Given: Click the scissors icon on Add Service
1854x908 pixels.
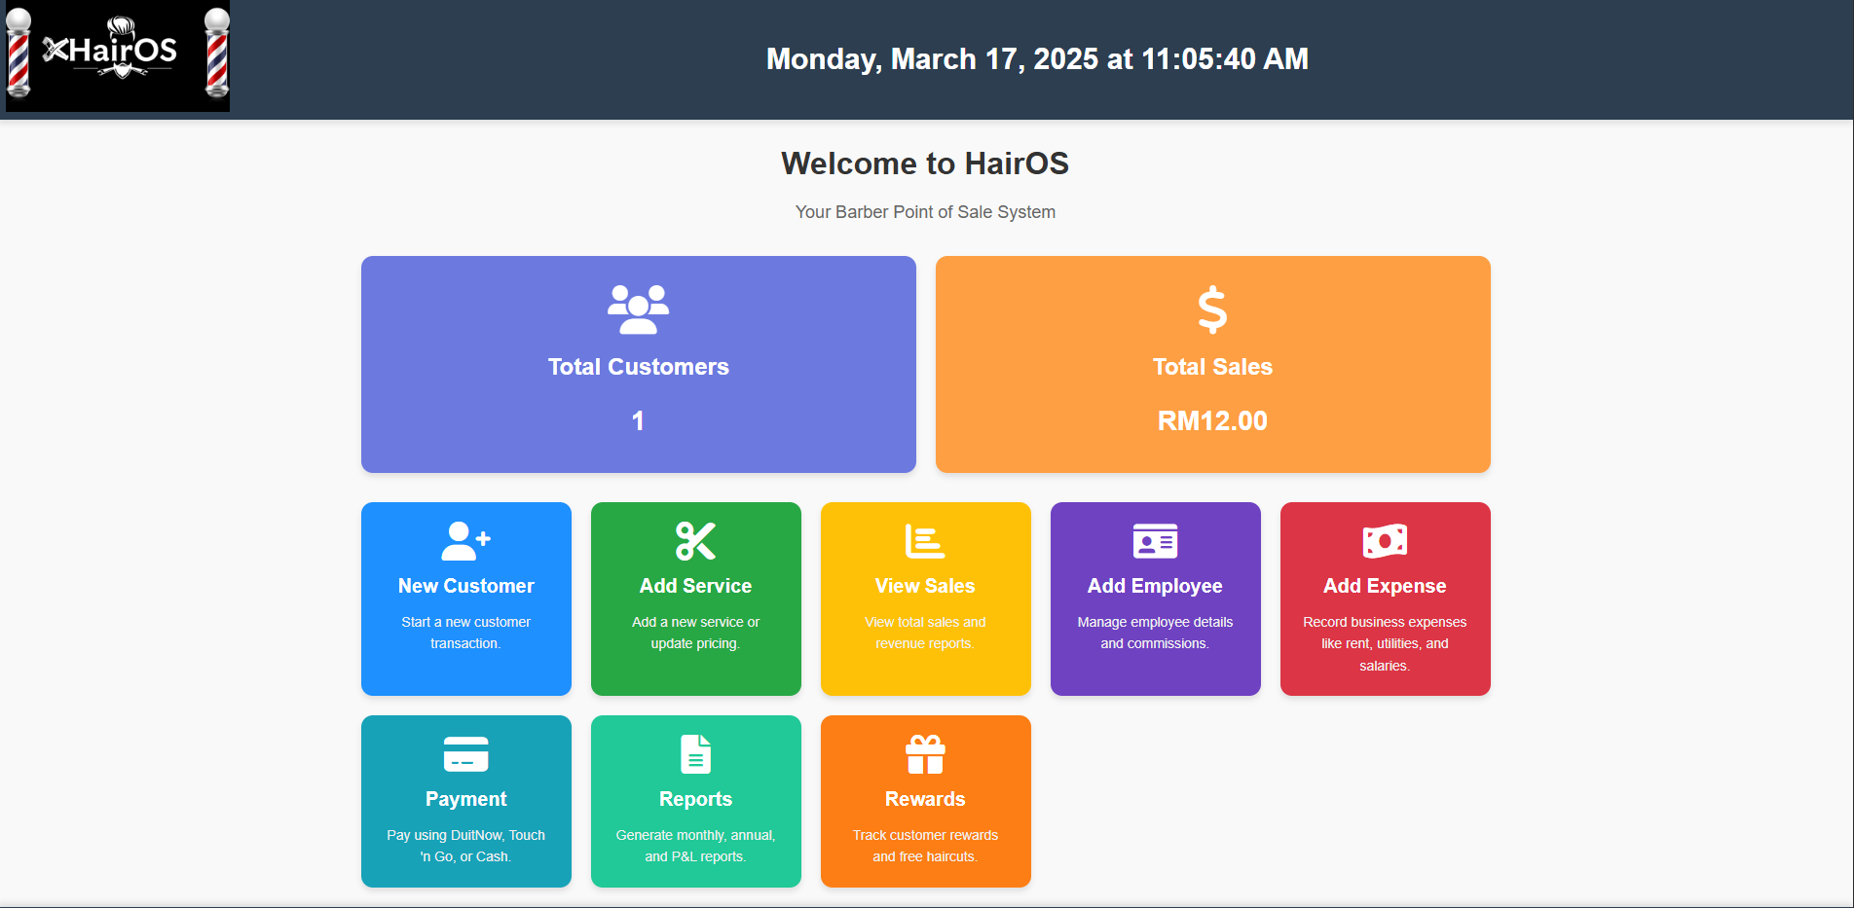Looking at the screenshot, I should (x=695, y=541).
